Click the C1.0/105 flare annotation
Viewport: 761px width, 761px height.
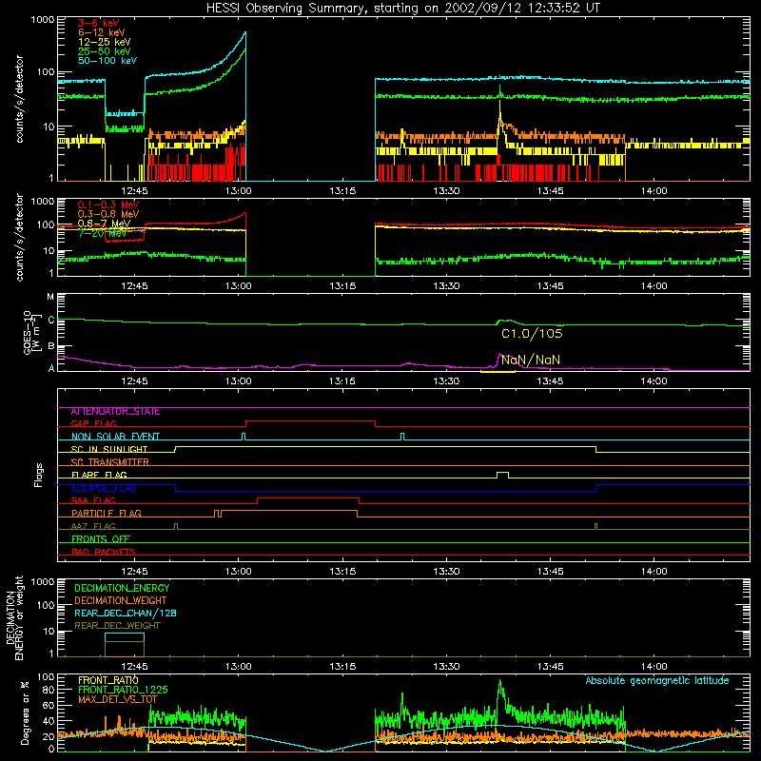[532, 334]
